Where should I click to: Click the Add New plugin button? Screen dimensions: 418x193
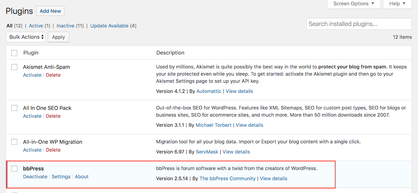tap(50, 11)
